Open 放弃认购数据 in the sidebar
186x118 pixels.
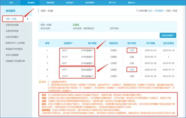point(12,55)
